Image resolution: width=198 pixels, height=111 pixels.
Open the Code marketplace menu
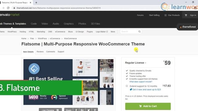pyautogui.click(x=34, y=24)
